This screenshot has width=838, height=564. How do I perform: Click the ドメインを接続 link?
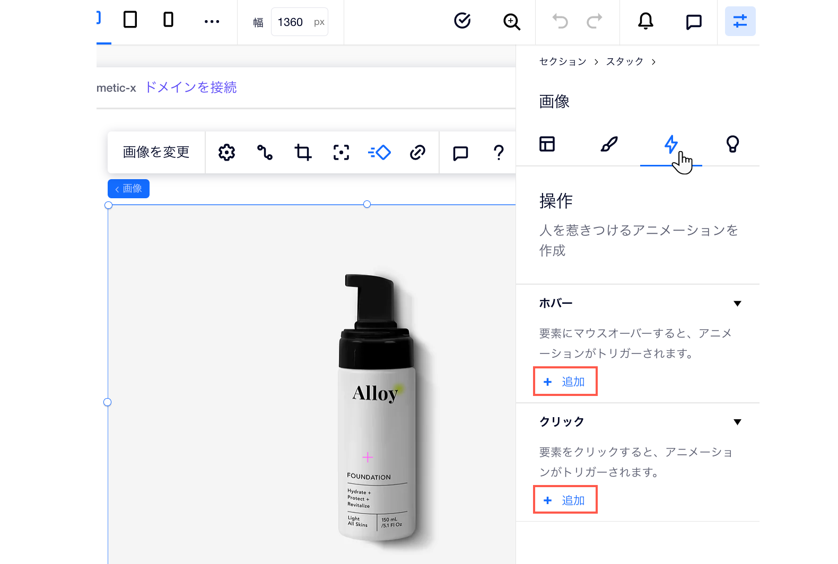(191, 87)
